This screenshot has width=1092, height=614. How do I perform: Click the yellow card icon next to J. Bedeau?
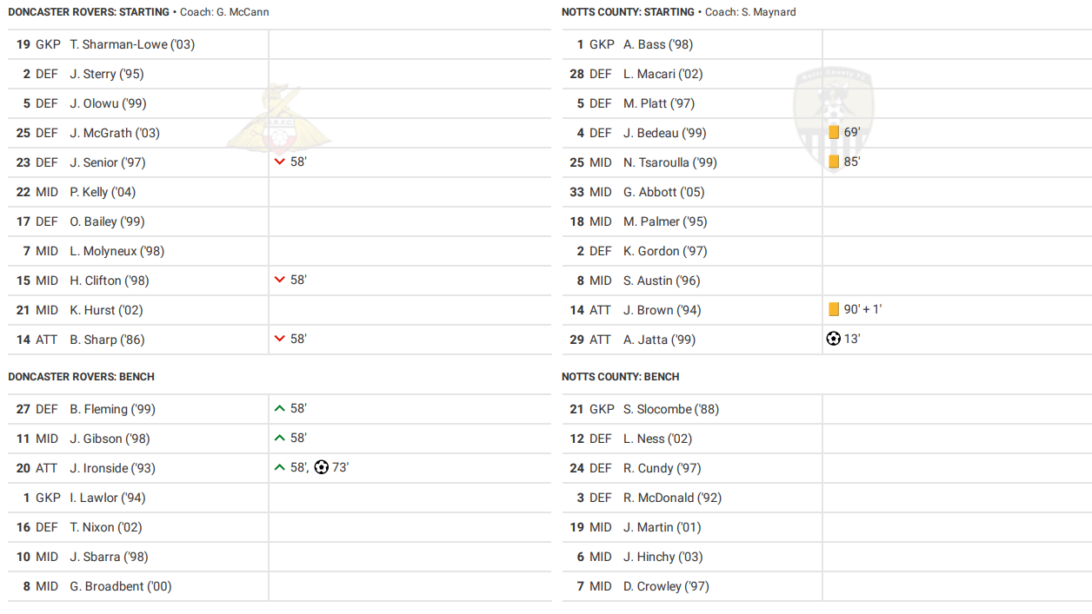[x=834, y=133]
